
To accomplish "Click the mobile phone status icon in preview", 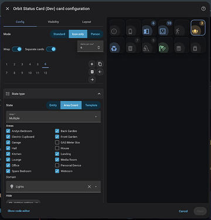I will click(x=130, y=31).
